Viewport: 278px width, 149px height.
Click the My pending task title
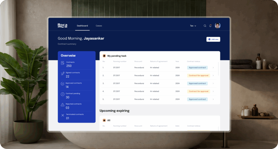117,56
